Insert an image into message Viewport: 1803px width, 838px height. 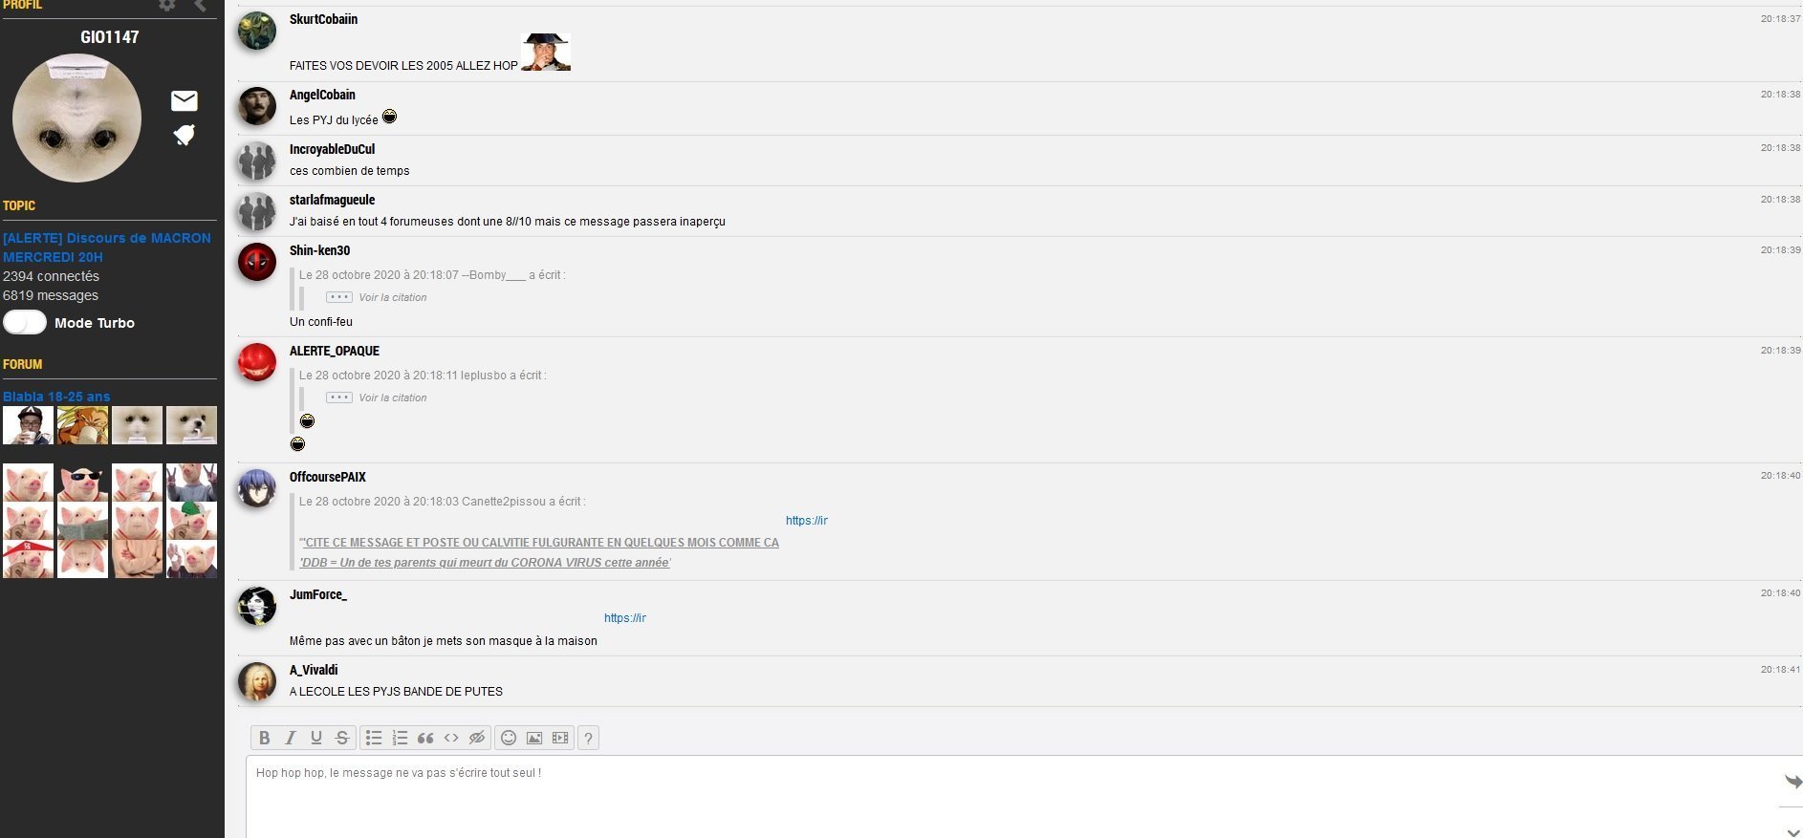(x=534, y=738)
